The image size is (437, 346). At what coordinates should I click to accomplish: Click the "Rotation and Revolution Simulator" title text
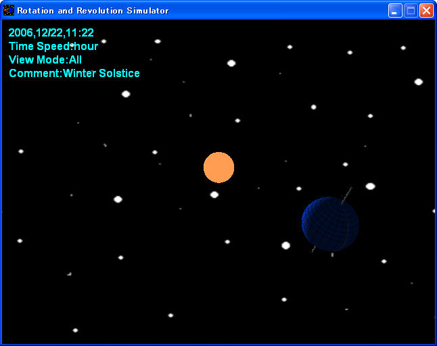[93, 11]
